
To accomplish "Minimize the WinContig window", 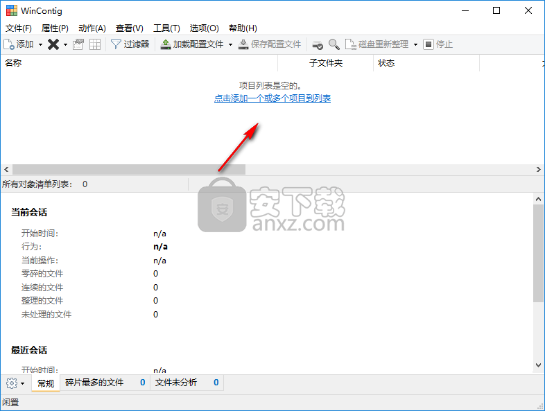I will click(465, 11).
